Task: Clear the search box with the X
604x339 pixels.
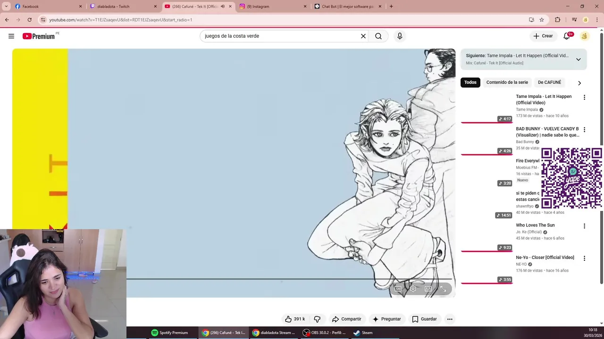Action: click(363, 36)
